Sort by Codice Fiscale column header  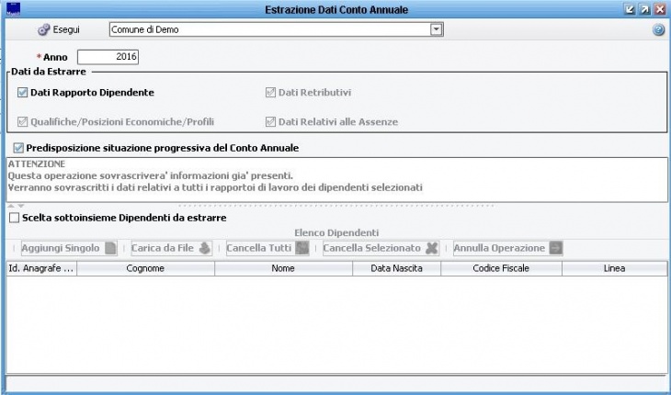pos(501,268)
